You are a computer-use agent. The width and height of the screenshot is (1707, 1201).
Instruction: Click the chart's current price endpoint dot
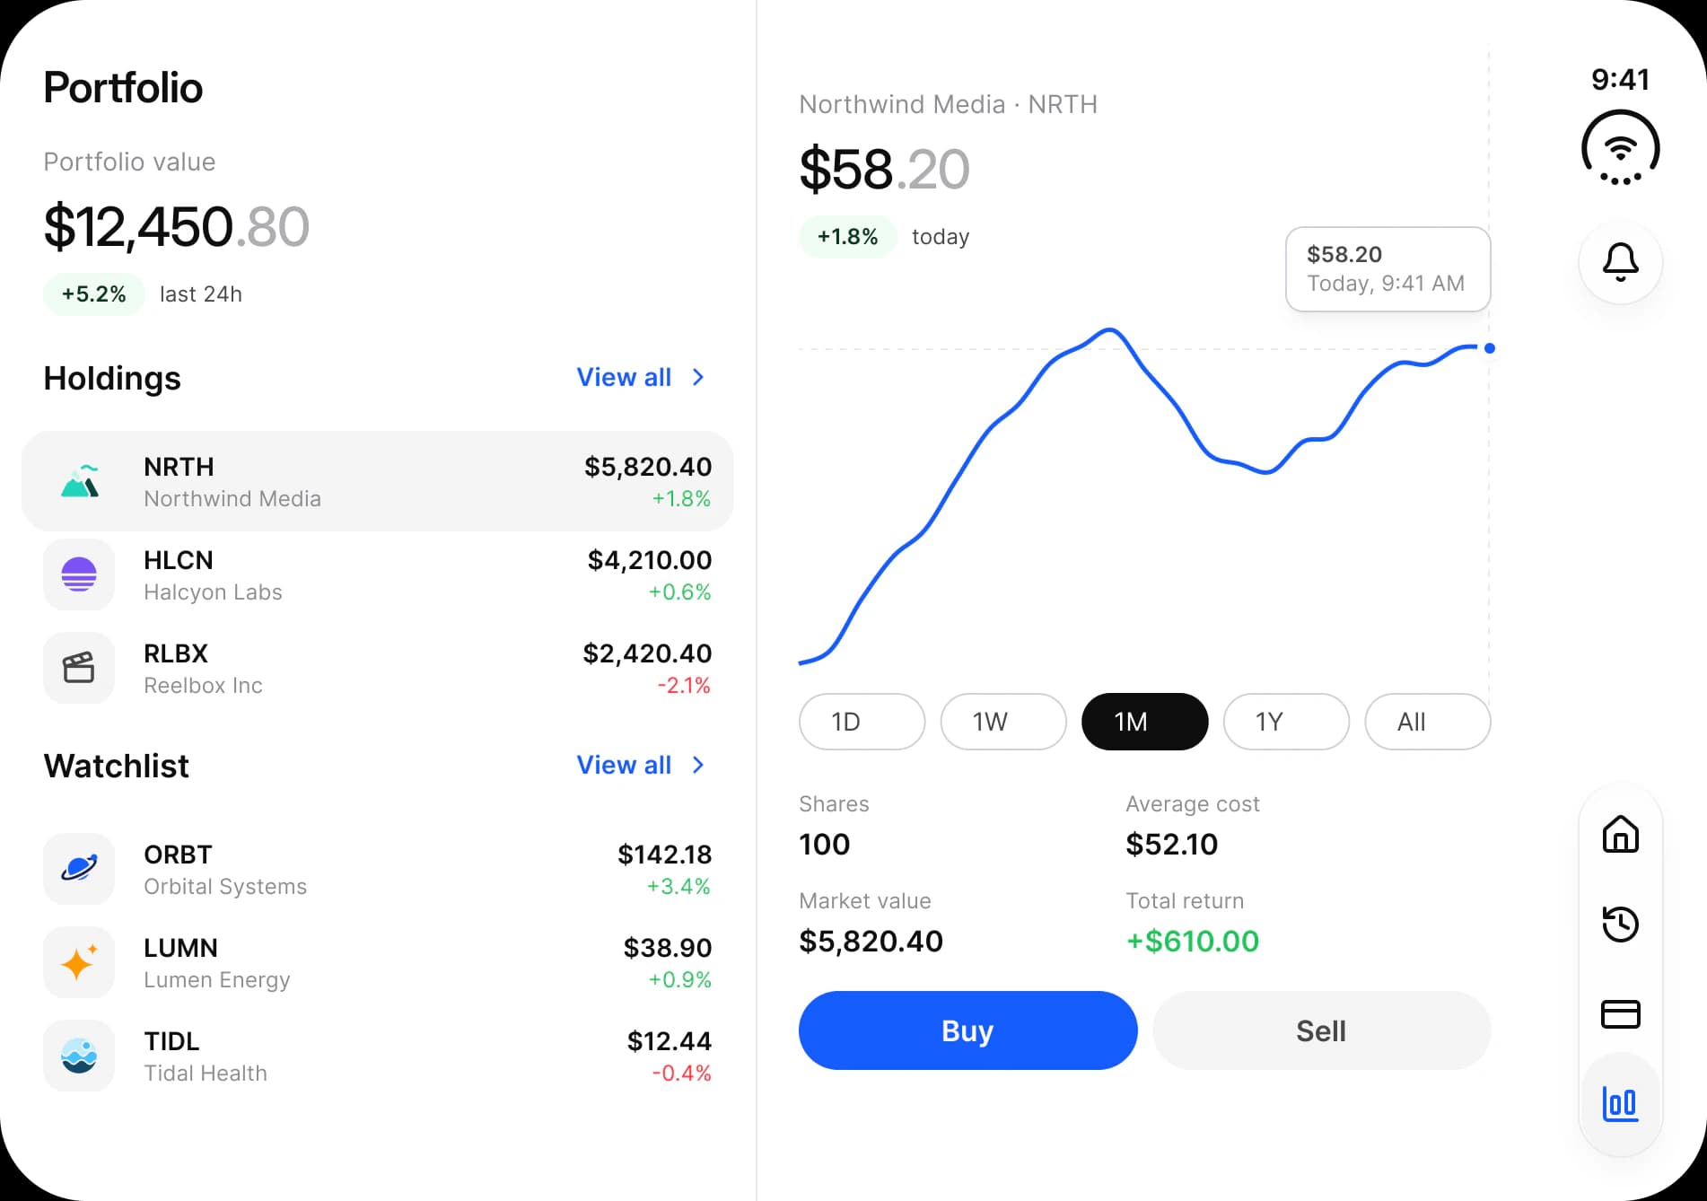coord(1490,348)
